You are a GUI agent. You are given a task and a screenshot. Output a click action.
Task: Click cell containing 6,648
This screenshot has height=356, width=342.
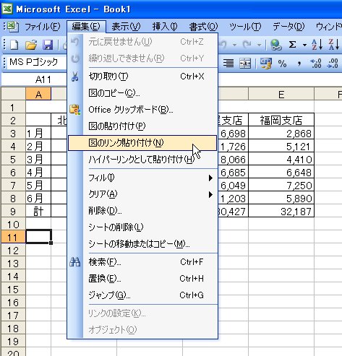281,172
